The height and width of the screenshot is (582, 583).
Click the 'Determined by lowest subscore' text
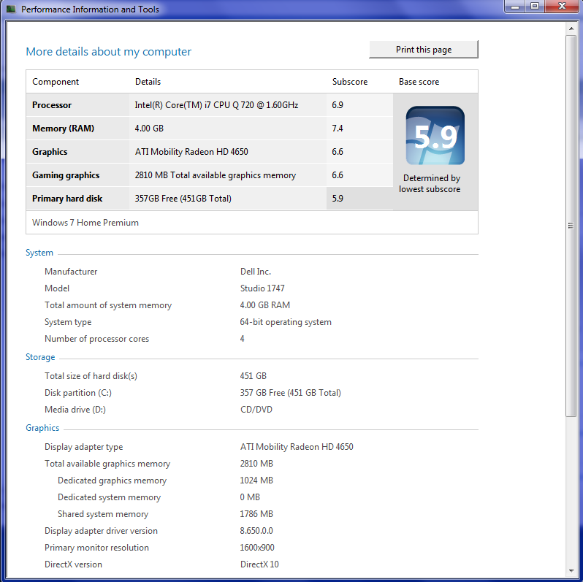click(x=430, y=183)
